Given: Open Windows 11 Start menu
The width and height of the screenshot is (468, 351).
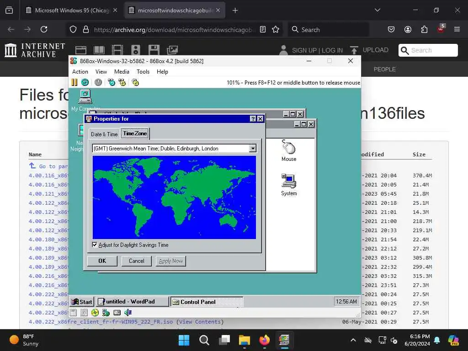Looking at the screenshot, I should pyautogui.click(x=184, y=340).
